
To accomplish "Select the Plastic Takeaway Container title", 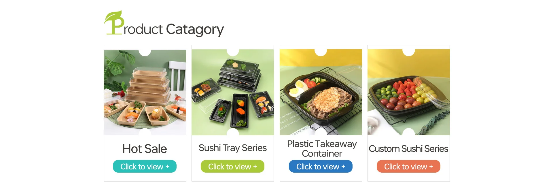I will point(322,148).
